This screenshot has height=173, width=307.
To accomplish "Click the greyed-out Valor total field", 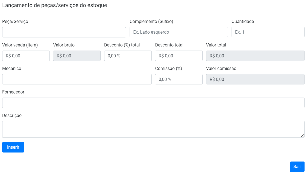I will coord(255,56).
